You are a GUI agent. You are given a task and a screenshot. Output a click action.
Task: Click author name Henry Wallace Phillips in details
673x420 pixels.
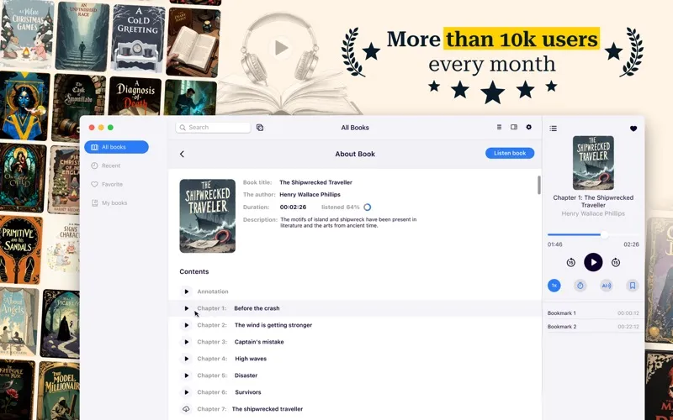[x=310, y=194]
